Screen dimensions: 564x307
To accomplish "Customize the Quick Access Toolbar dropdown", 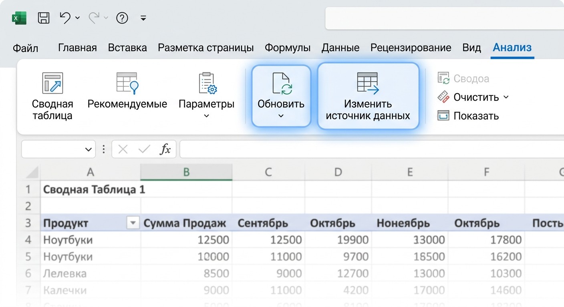I will [x=143, y=18].
